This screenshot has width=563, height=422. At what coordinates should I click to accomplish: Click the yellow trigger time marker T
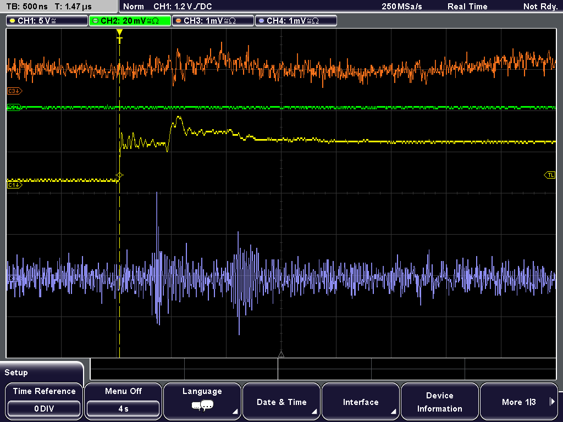tap(119, 36)
